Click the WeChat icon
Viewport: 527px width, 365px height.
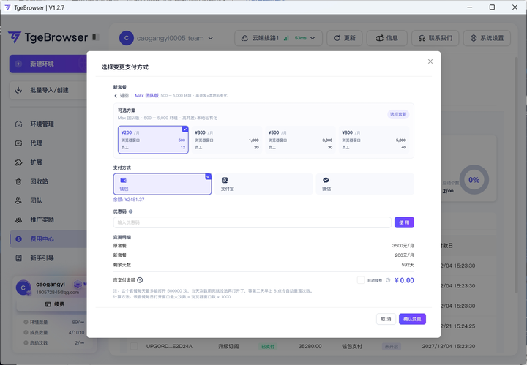(326, 181)
